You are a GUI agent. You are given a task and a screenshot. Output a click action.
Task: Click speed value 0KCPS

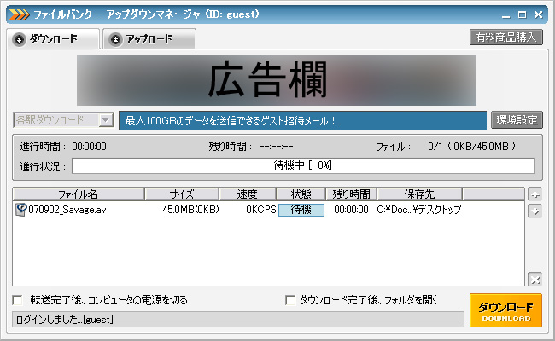tap(261, 210)
